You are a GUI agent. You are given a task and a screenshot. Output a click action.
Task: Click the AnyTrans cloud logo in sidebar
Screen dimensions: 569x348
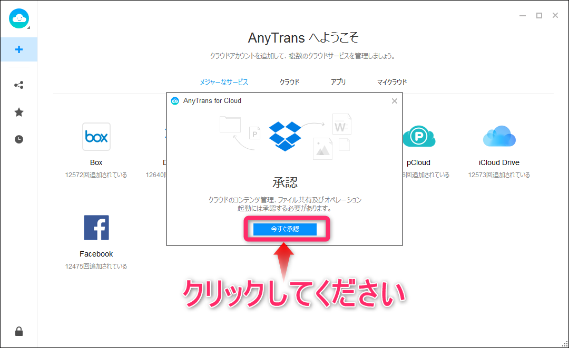[19, 18]
